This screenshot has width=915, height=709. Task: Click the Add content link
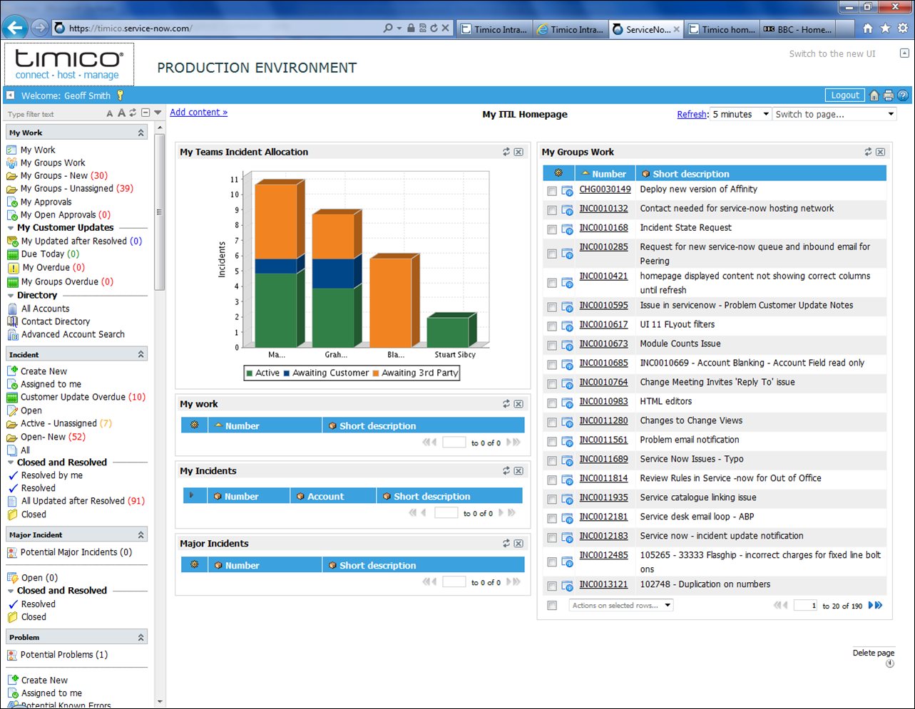pyautogui.click(x=199, y=112)
